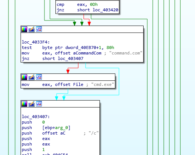The width and height of the screenshot is (195, 155).
Task: Click value 0Dh in cmp instruction
Action: coord(94,4)
